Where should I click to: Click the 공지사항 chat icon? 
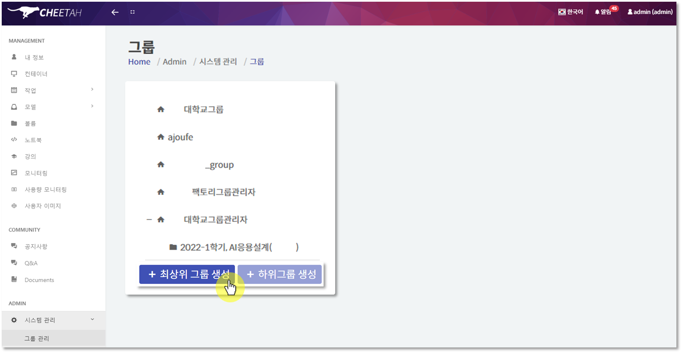(x=14, y=246)
